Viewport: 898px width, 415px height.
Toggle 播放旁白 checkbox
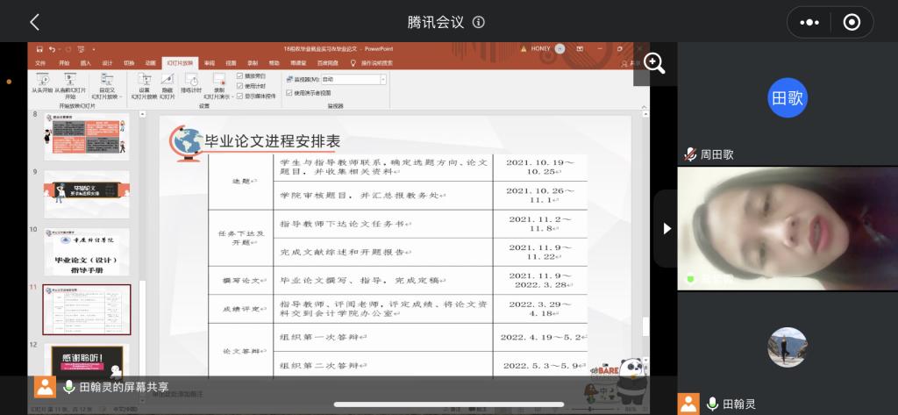(x=240, y=75)
